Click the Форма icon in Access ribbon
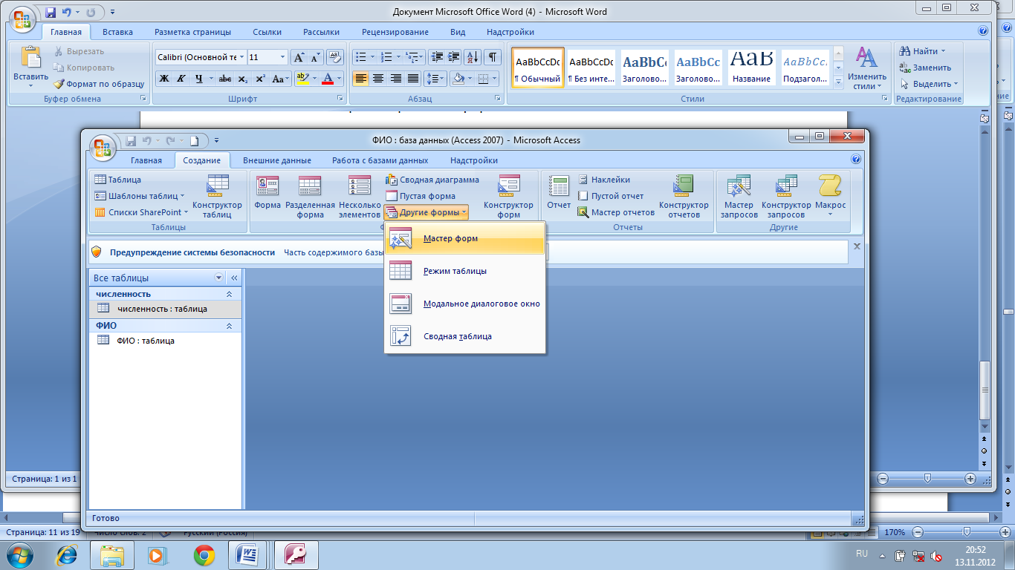The width and height of the screenshot is (1015, 570). (267, 192)
